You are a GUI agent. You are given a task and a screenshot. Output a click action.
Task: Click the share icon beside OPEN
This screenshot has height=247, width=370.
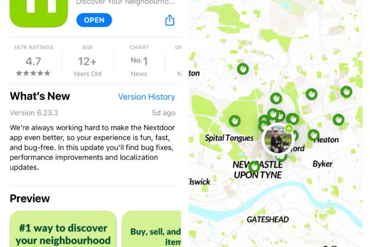pos(170,20)
